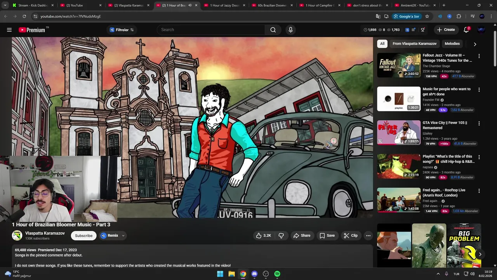Switch to Stream - Kick Dashboard tab

coord(33,5)
